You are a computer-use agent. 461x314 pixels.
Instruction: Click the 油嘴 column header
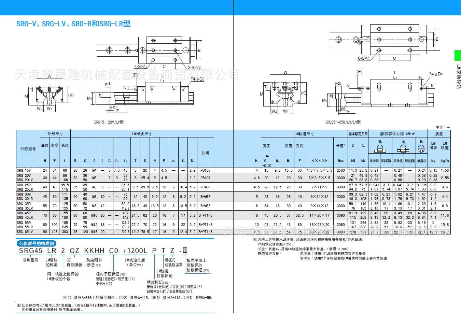(x=205, y=153)
